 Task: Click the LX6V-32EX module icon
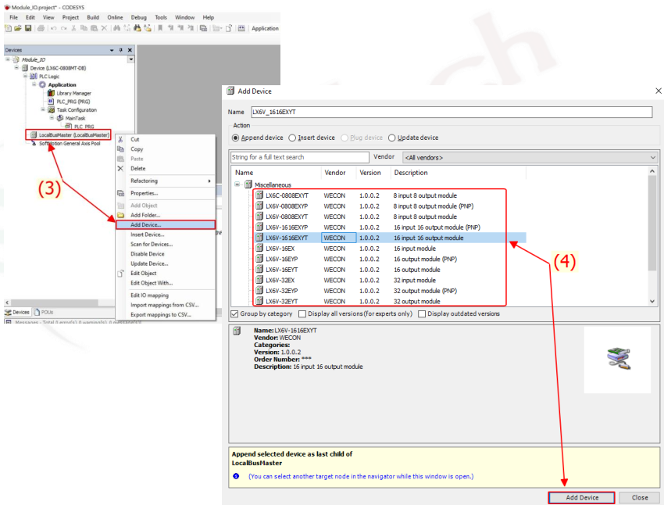pyautogui.click(x=259, y=280)
